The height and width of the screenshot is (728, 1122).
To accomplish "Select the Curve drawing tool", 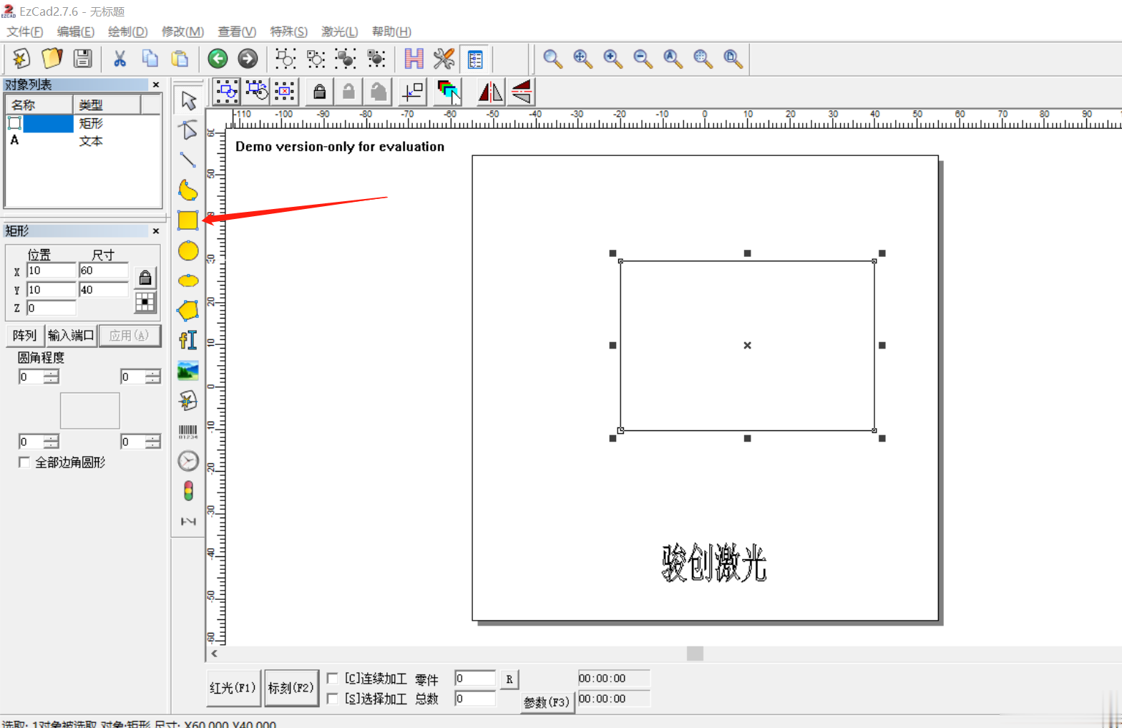I will [x=188, y=190].
